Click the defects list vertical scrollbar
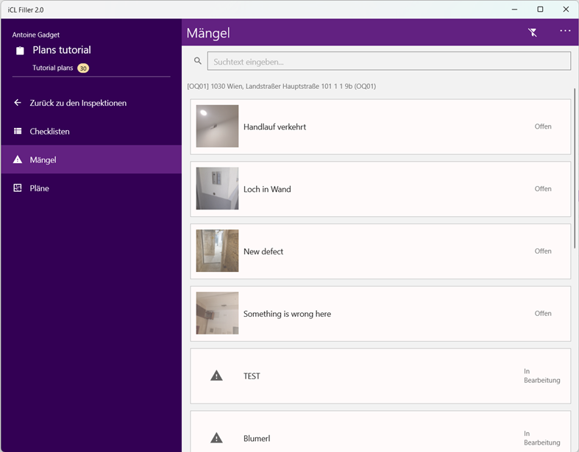579x452 pixels. coord(575,168)
